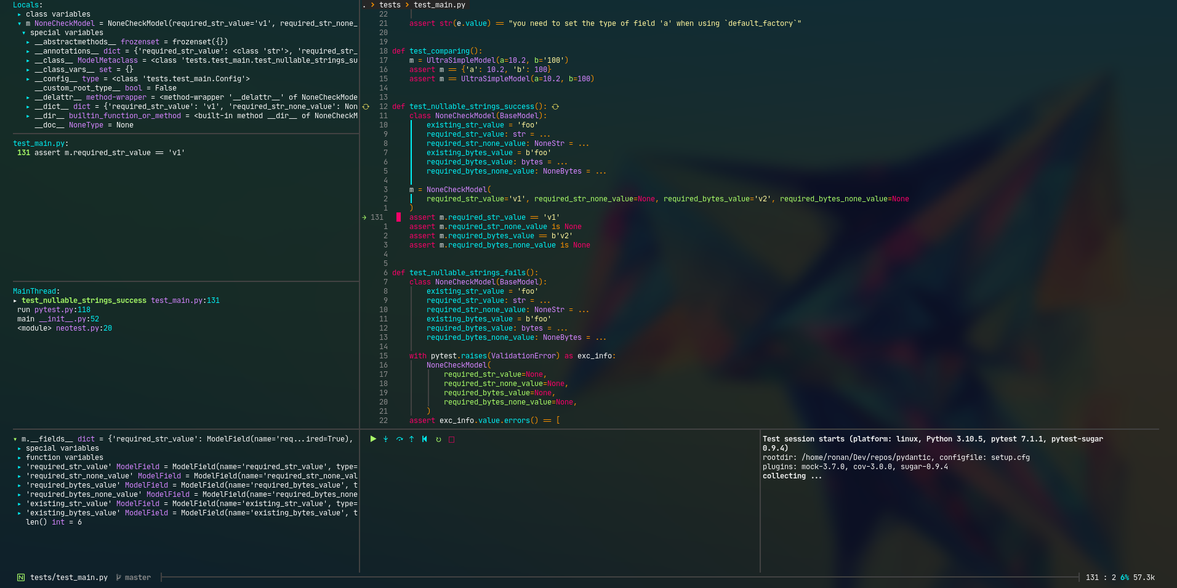Click the Continue debugging play icon
Screen dimensions: 1177x588
(x=373, y=439)
